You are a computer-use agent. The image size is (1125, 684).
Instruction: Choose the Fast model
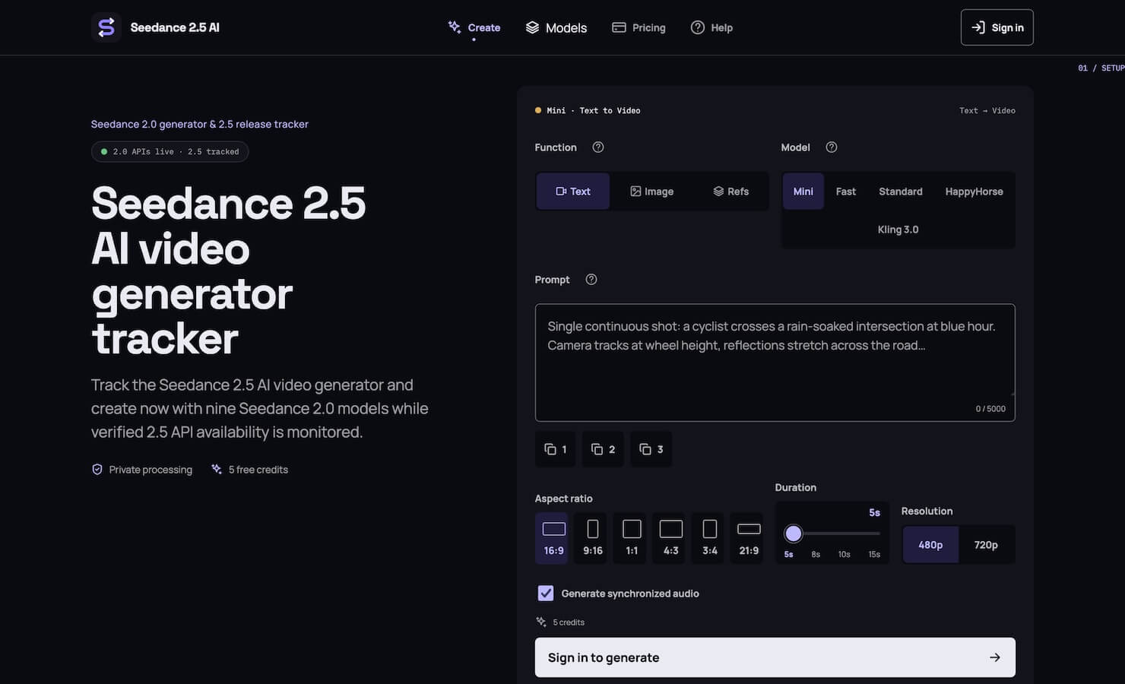coord(846,192)
